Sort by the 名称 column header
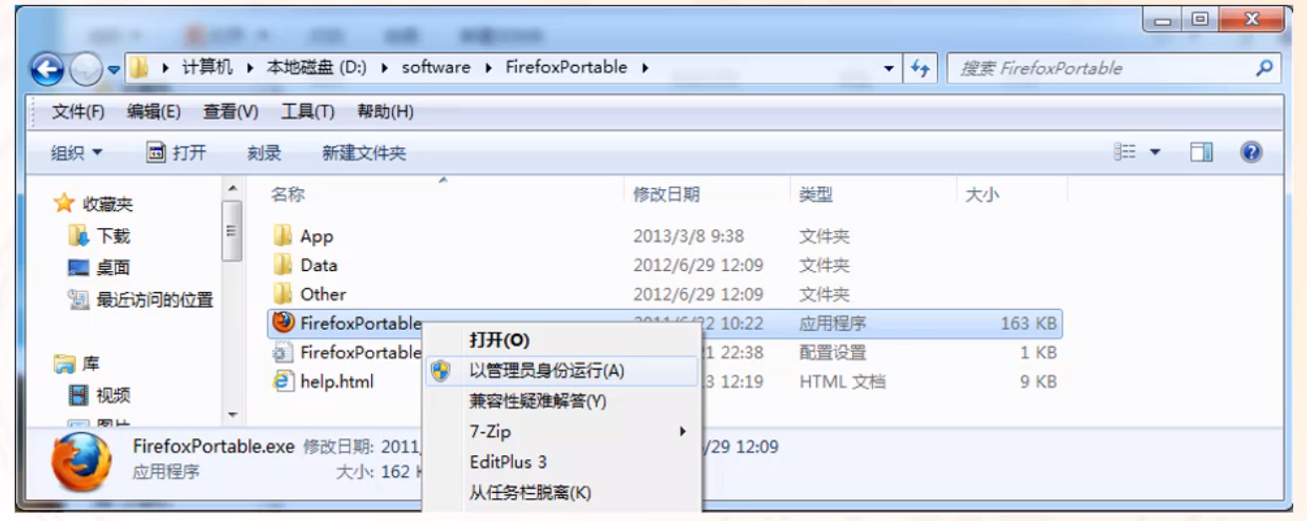Viewport: 1307px width, 521px height. 287,194
